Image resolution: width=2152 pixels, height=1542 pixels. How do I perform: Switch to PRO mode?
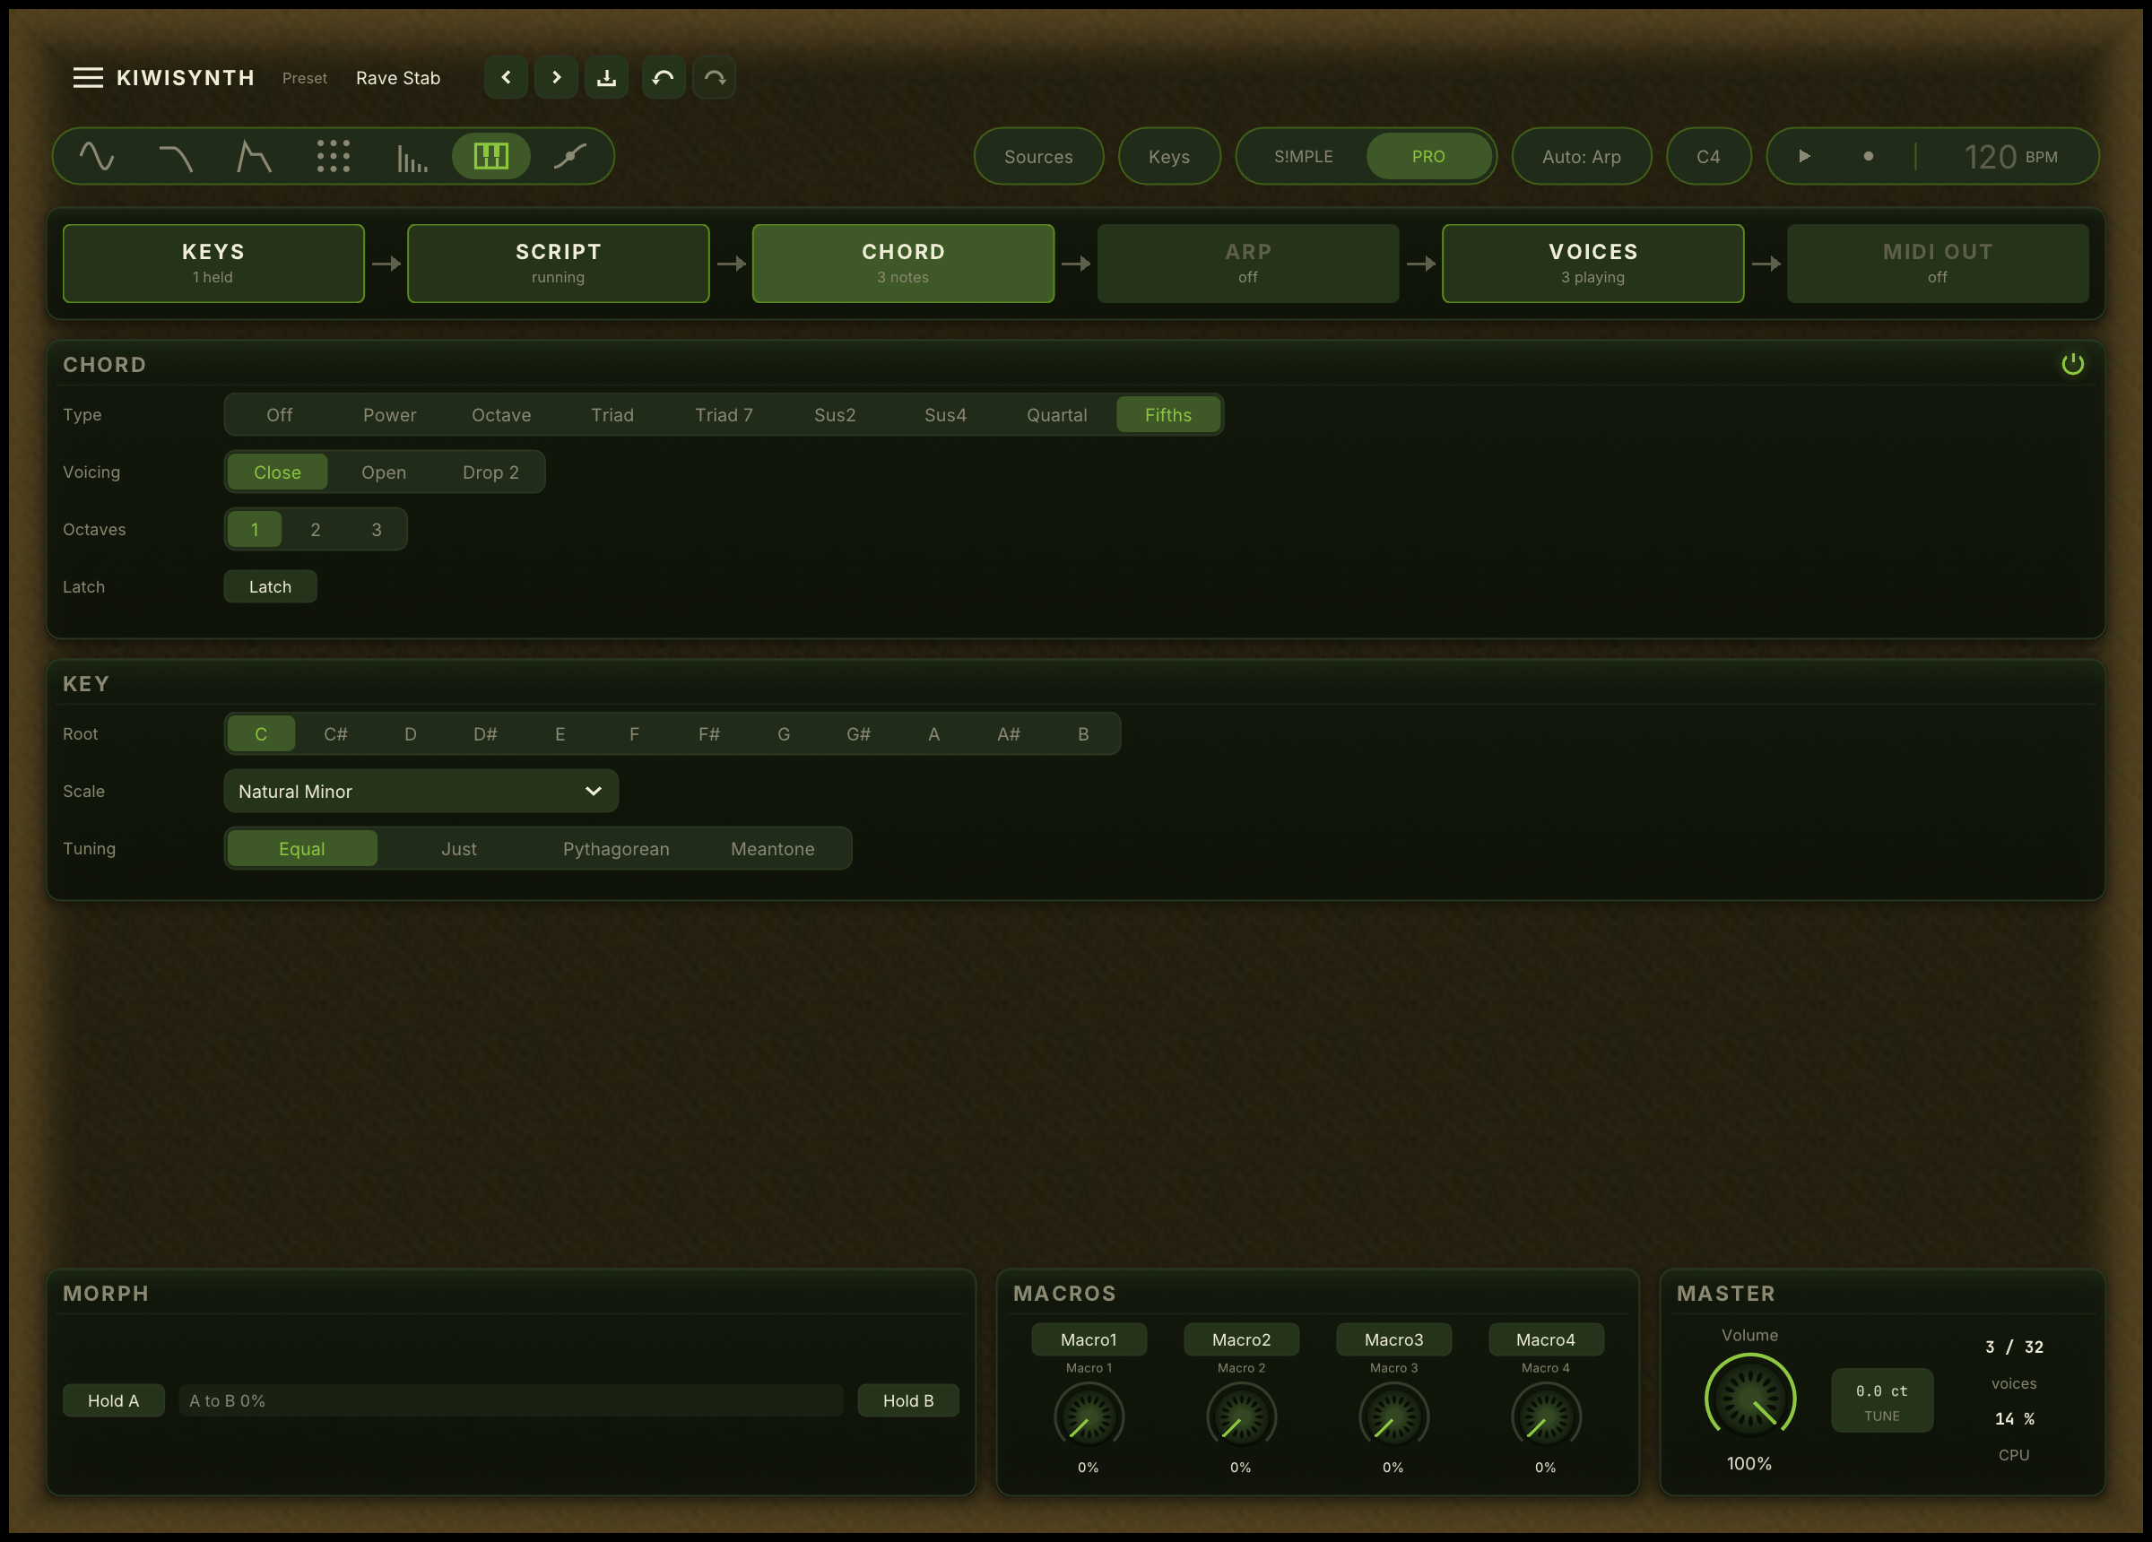1429,157
